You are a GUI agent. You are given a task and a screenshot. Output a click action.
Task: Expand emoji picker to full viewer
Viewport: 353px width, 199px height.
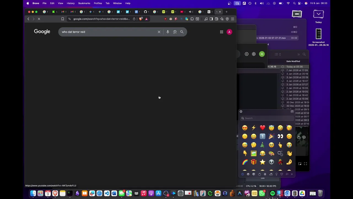point(292,112)
